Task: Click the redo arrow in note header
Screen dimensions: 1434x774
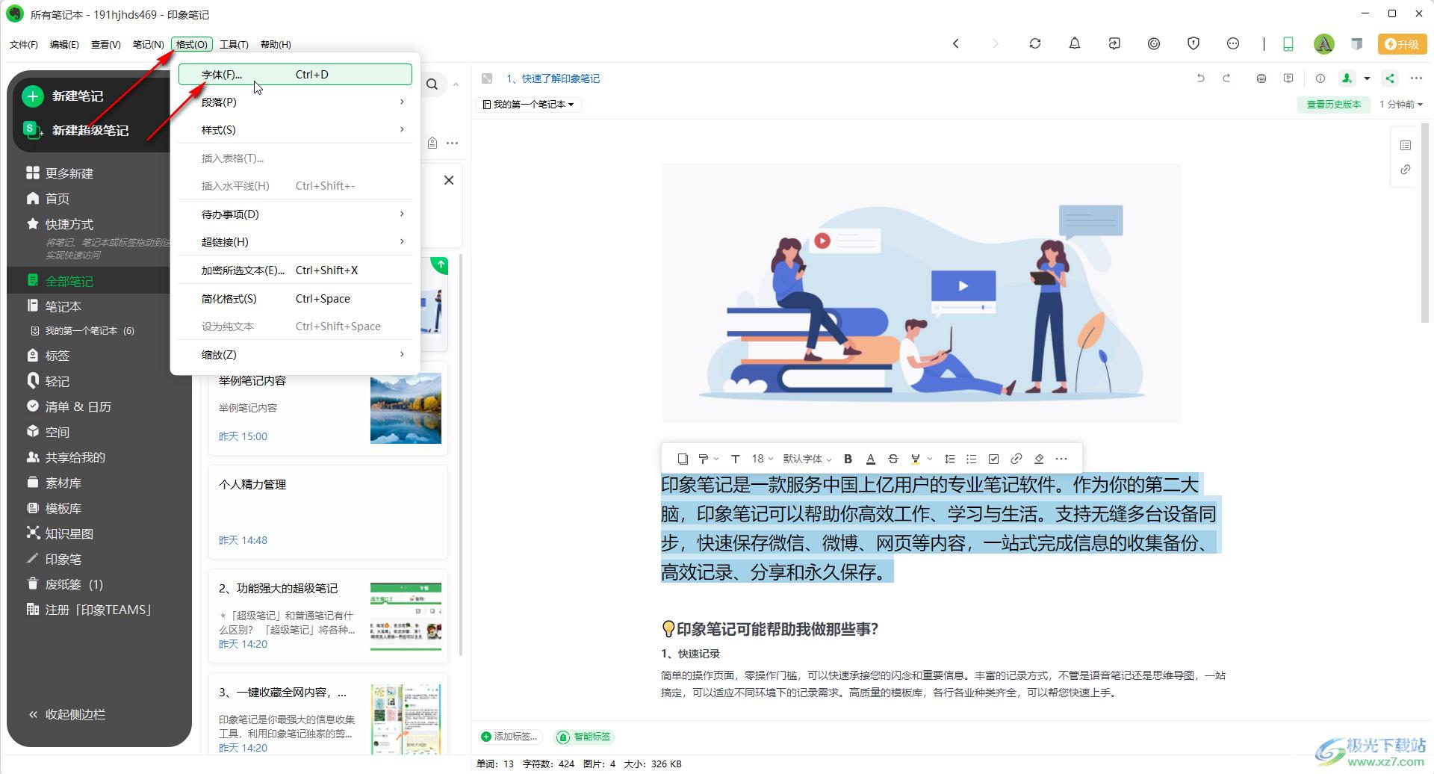Action: tap(1226, 78)
